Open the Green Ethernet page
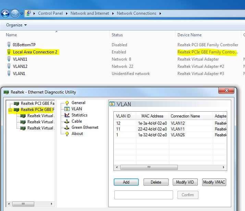This screenshot has height=211, width=245. click(x=85, y=127)
